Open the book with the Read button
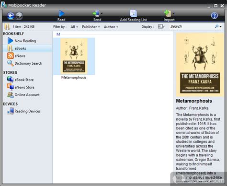This screenshot has height=186, width=227. tap(61, 16)
